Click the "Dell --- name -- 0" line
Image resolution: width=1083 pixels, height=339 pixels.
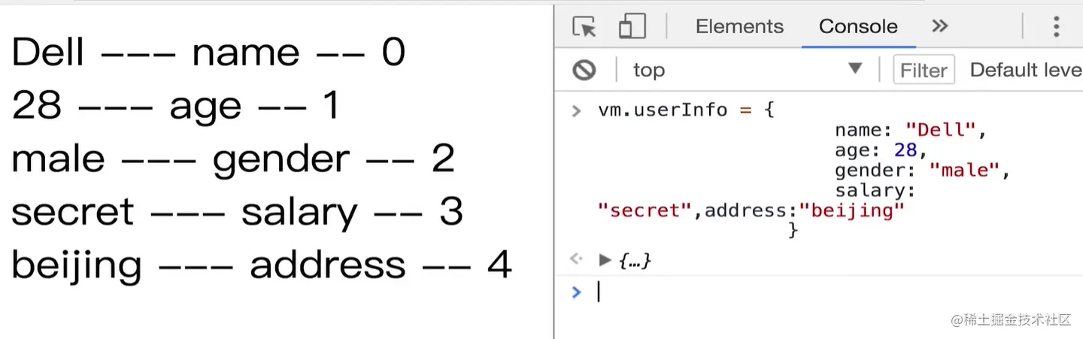(208, 53)
